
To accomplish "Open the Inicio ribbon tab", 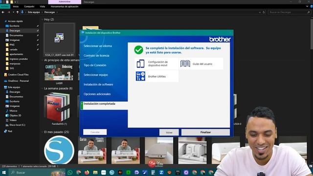I will coord(16,6).
